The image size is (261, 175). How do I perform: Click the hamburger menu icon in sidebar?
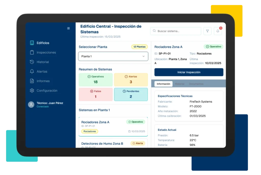point(68,28)
